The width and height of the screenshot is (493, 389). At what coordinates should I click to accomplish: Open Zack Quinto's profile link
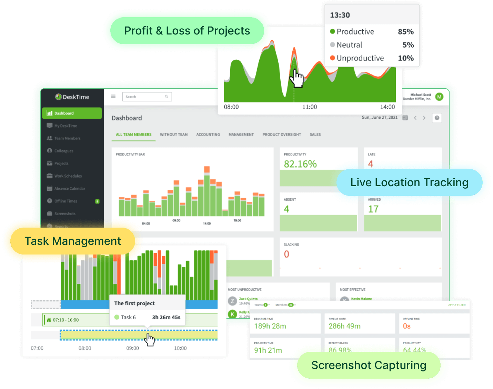pyautogui.click(x=248, y=299)
